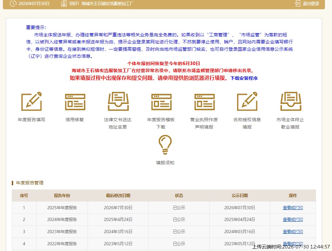The width and height of the screenshot is (332, 251).
Task: Click the 年度报告管理 section heading
Action: click(x=30, y=183)
